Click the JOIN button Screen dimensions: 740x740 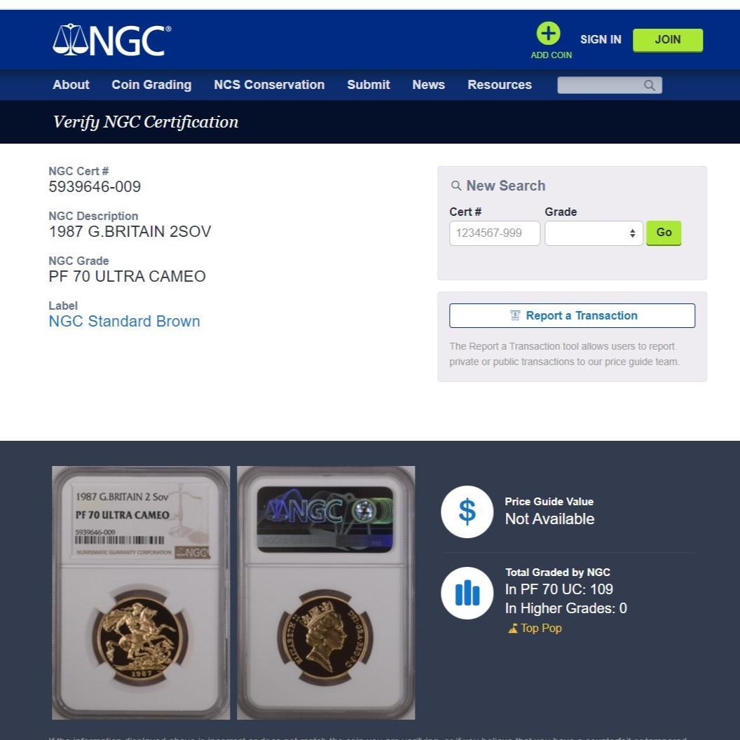pos(667,40)
